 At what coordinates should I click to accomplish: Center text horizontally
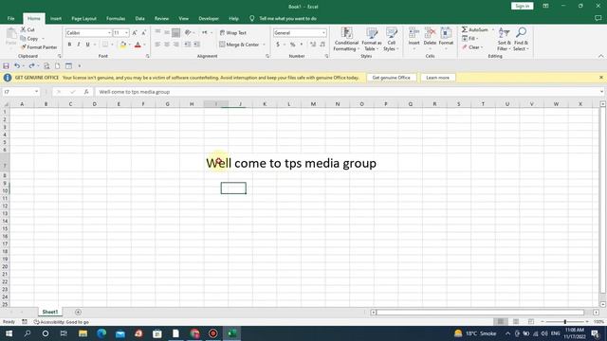[x=167, y=45]
